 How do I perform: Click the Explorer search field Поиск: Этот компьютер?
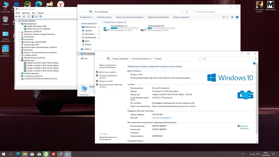pyautogui.click(x=215, y=12)
